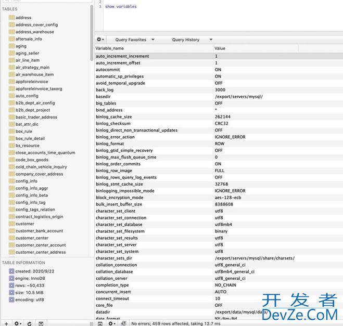Viewport: 343px width, 326px height.
Task: Click the address table icon
Action: pos(12,18)
